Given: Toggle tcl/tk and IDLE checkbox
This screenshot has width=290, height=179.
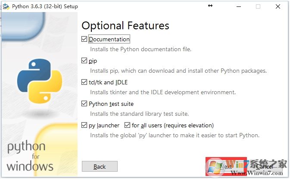Looking at the screenshot, I should point(84,82).
